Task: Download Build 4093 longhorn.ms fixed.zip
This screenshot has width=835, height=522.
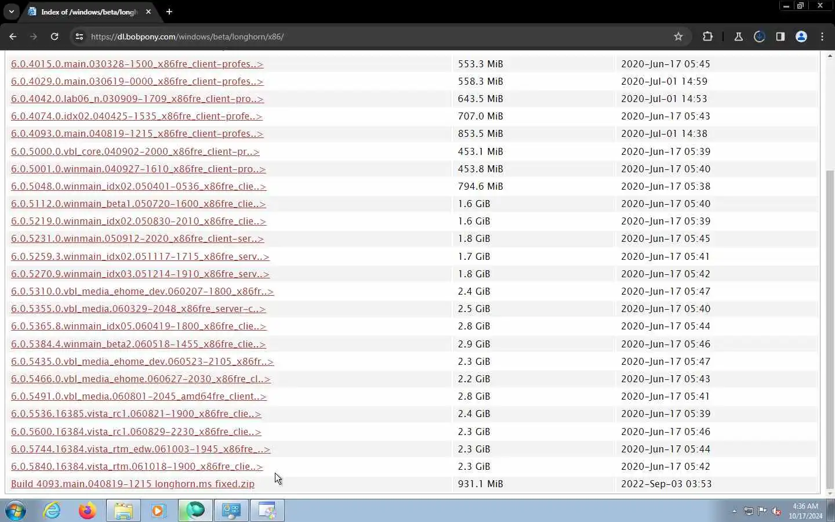Action: tap(133, 484)
